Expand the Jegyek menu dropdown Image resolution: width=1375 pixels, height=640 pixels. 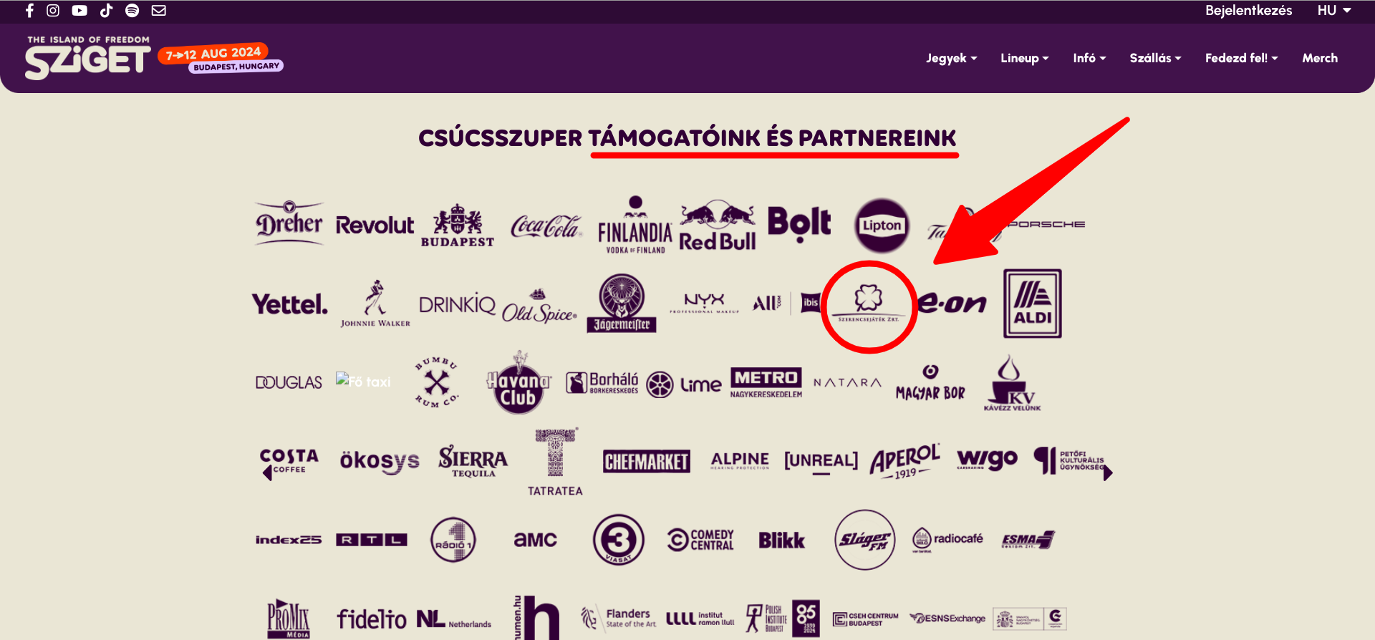click(951, 58)
